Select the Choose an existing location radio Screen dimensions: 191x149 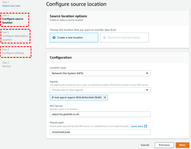pos(104,38)
